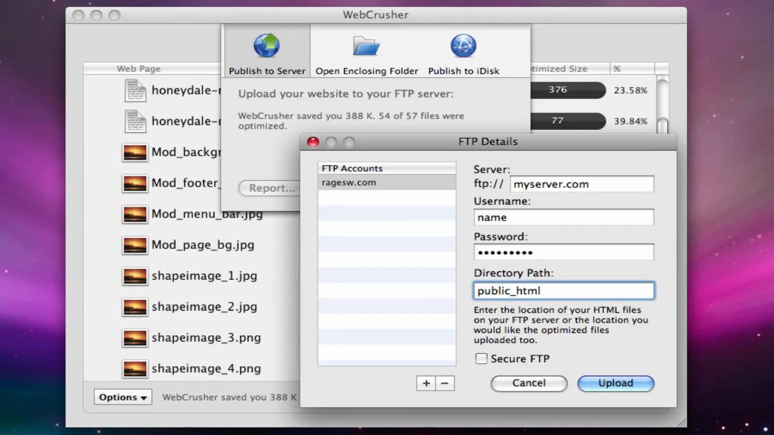This screenshot has width=774, height=435.
Task: Close the FTP Details dialog
Action: pos(313,142)
